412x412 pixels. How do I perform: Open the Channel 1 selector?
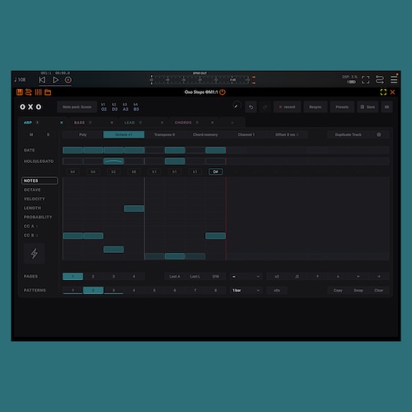pyautogui.click(x=246, y=134)
